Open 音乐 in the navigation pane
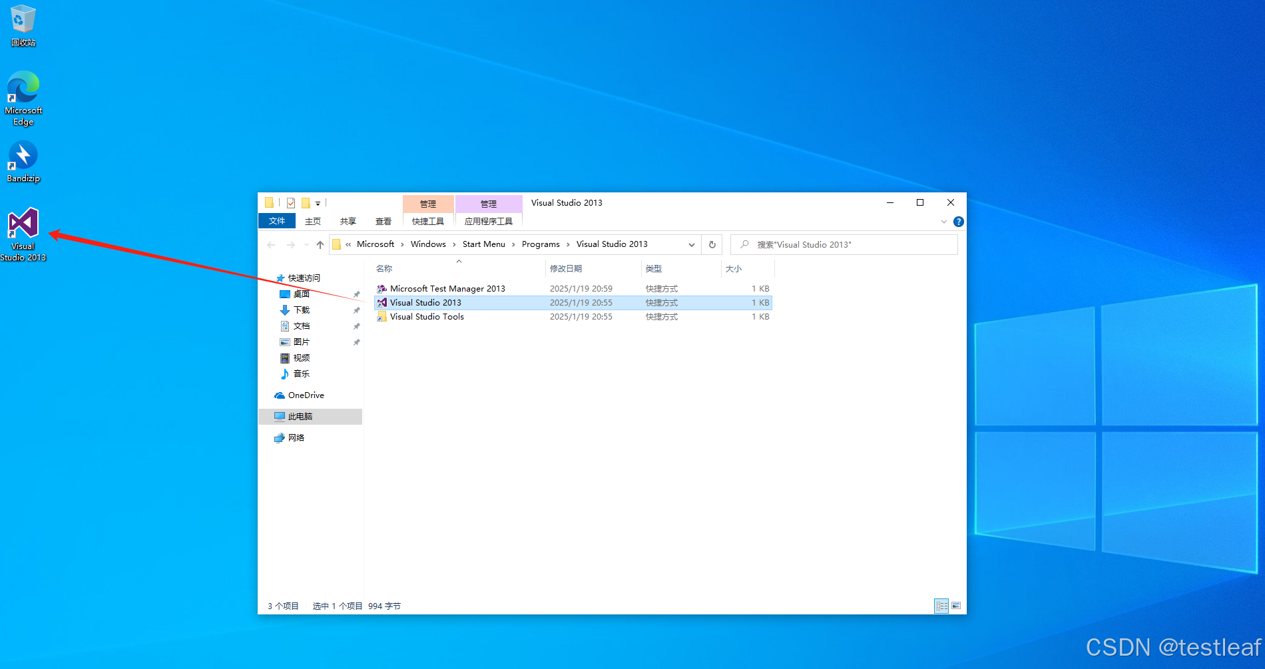The height and width of the screenshot is (669, 1265). pyautogui.click(x=302, y=374)
